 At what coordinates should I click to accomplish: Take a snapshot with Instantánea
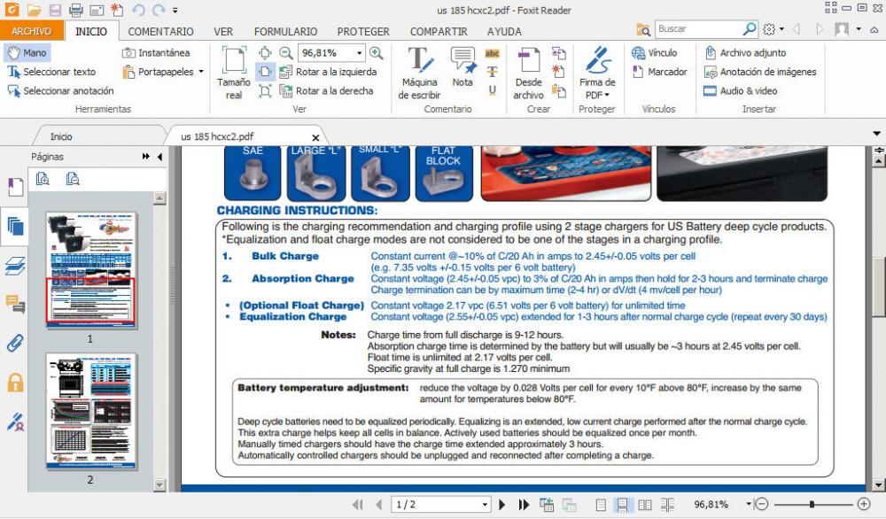tap(156, 52)
